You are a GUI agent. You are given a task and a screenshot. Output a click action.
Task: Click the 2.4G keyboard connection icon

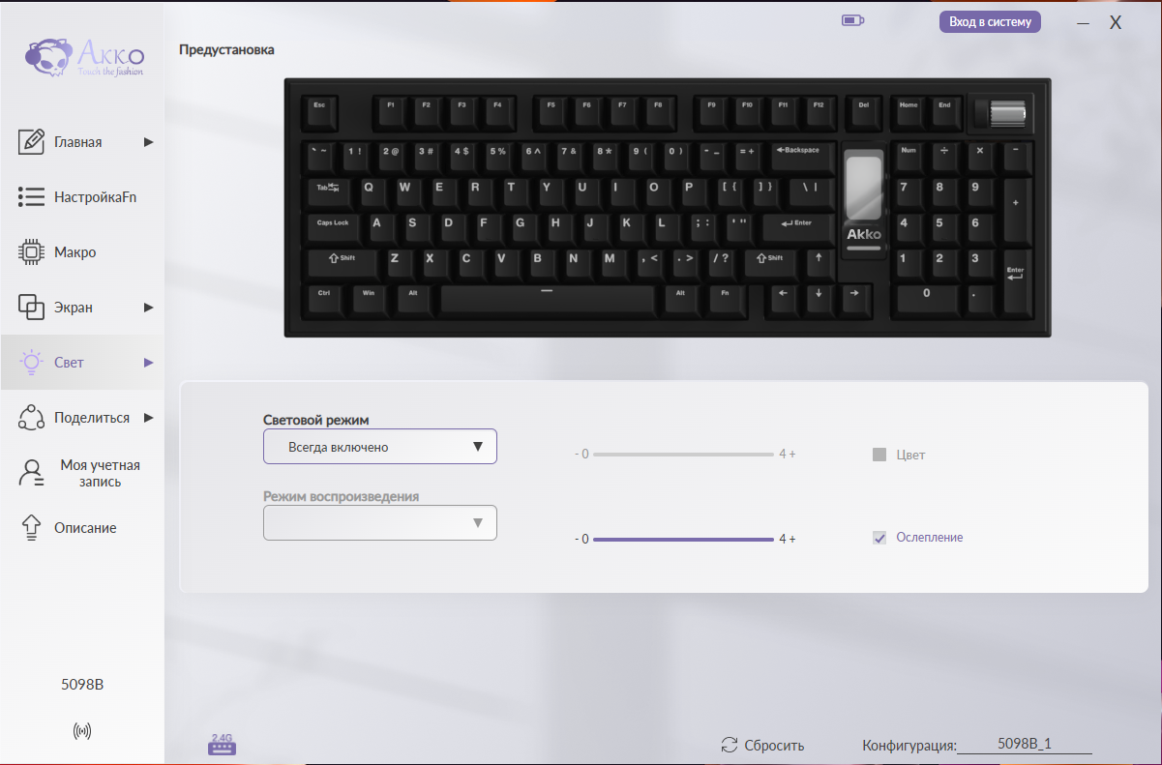pos(223,744)
